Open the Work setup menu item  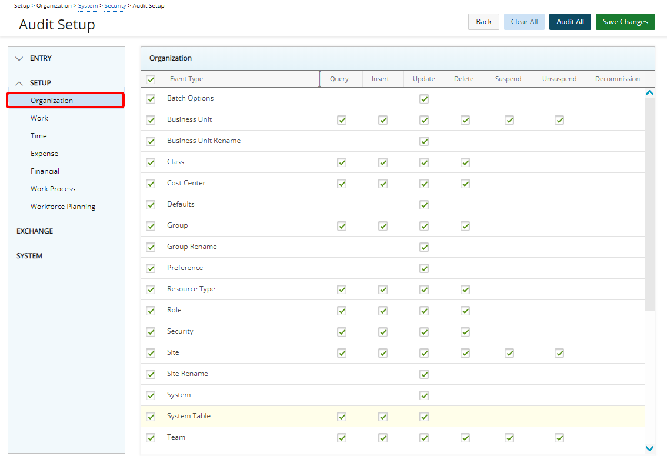pyautogui.click(x=39, y=118)
